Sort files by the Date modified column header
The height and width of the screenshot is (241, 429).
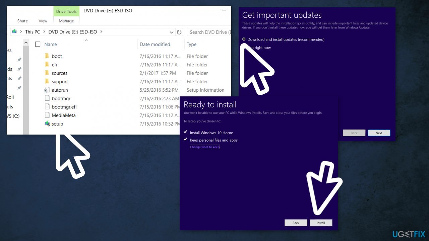click(x=155, y=44)
